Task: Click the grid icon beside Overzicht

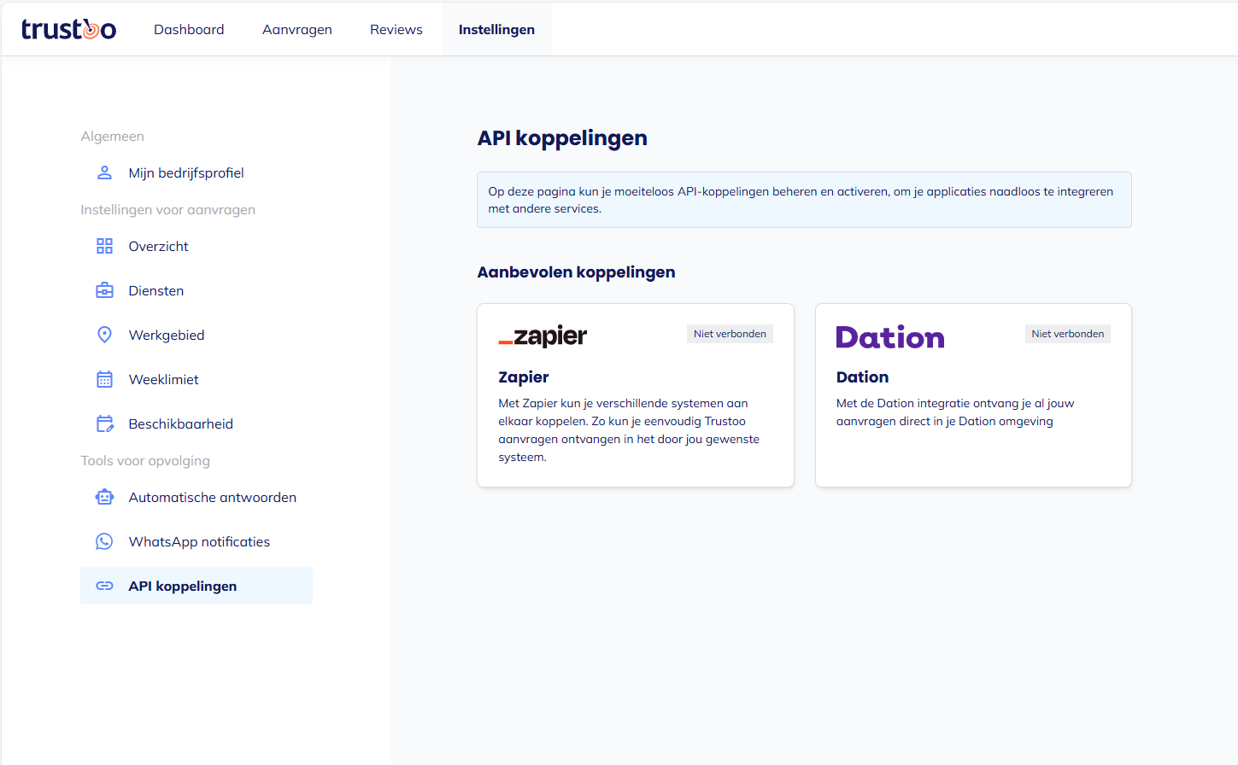Action: coord(104,246)
